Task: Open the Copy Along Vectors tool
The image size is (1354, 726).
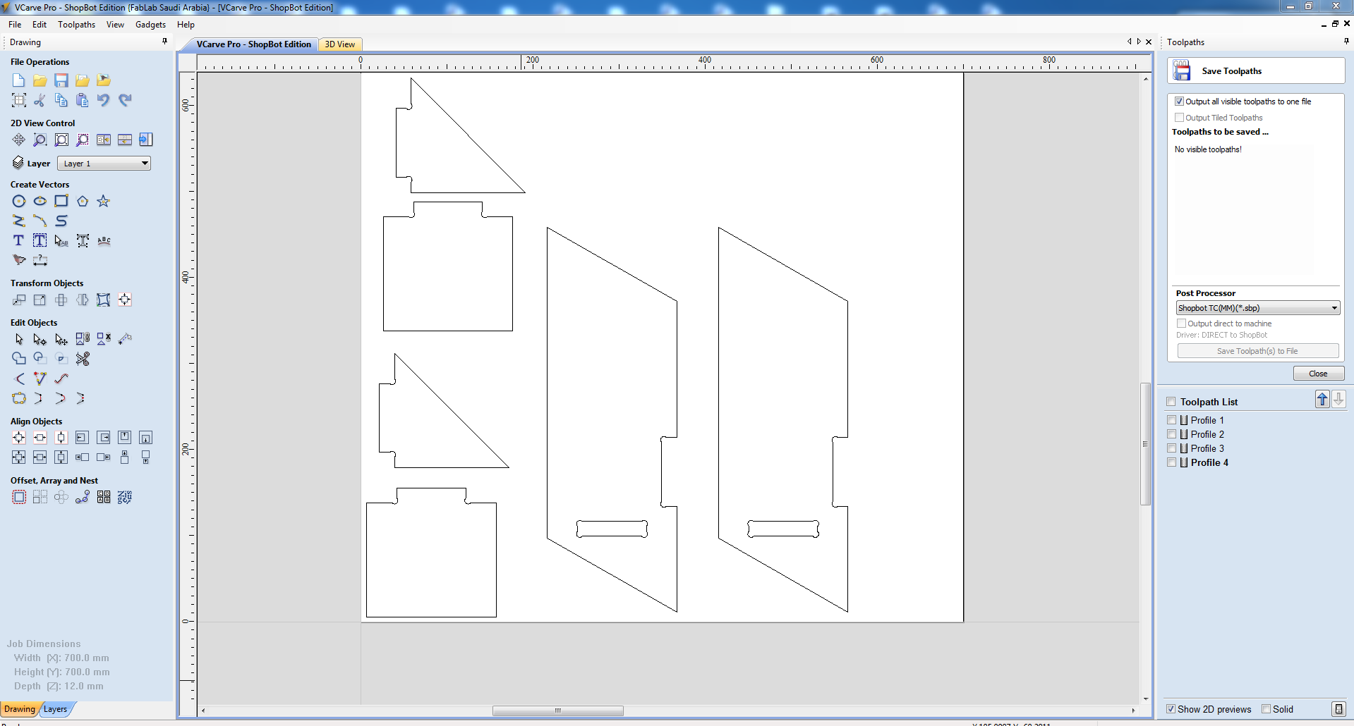Action: (83, 498)
